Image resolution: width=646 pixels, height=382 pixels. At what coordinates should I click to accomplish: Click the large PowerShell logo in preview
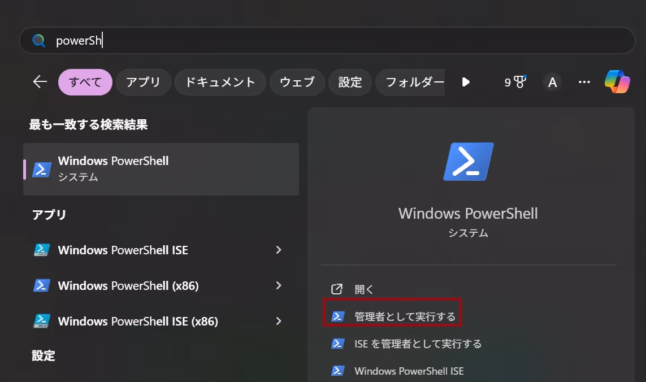click(x=469, y=162)
